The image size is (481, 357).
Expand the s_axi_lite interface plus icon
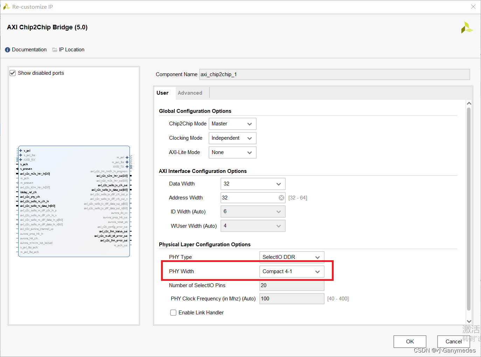pos(21,155)
